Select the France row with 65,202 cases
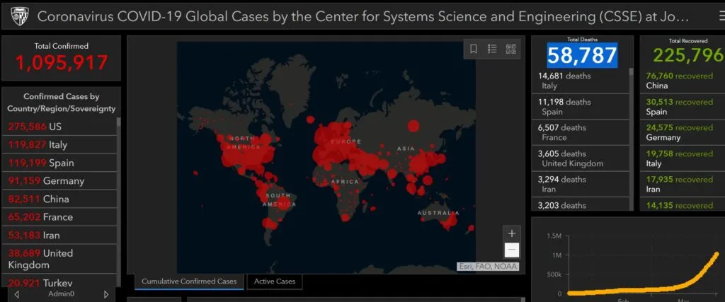Image resolution: width=725 pixels, height=302 pixels. click(x=59, y=217)
